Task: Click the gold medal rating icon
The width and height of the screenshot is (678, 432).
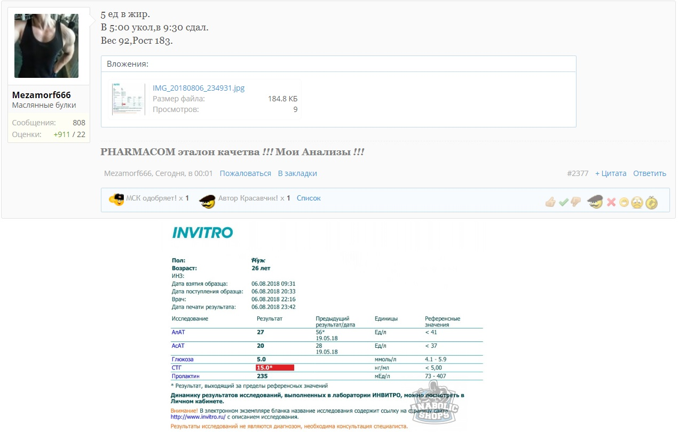Action: [x=651, y=203]
